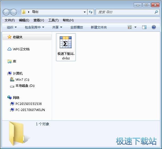Click the 导出 path segment in address bar
Viewport: 162px width, 149px height.
[35, 12]
